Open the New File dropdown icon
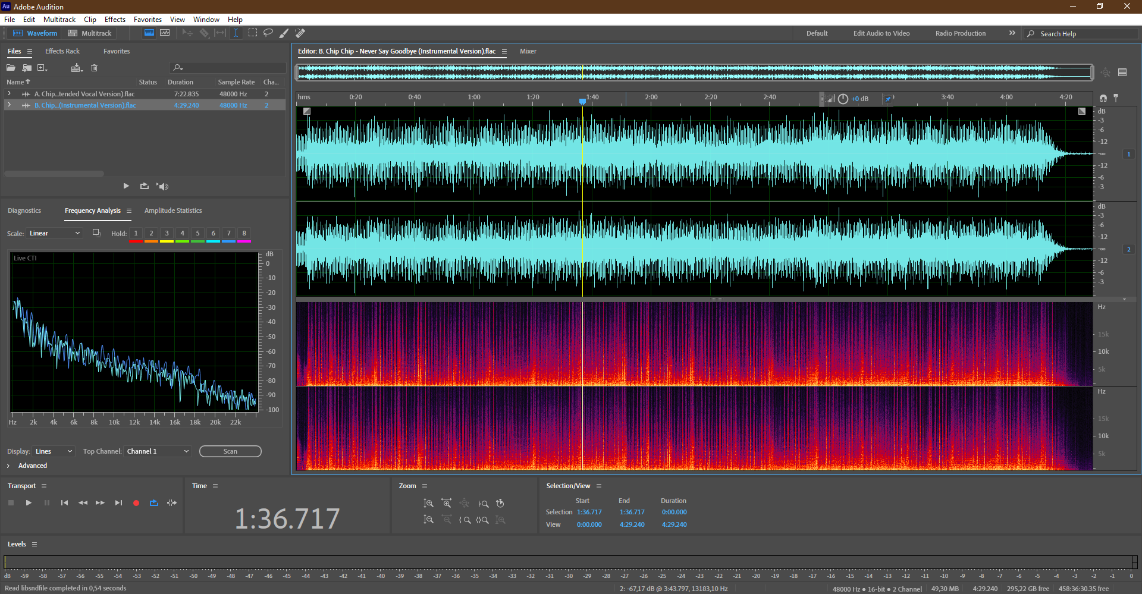 (x=42, y=68)
